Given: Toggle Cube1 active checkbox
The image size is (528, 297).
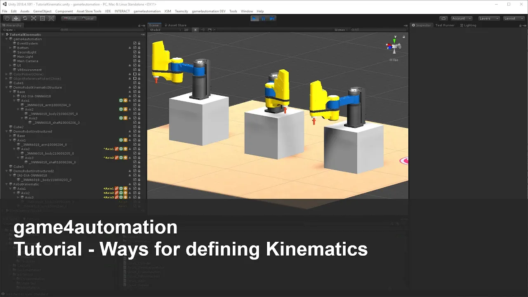Looking at the screenshot, I should (134, 83).
